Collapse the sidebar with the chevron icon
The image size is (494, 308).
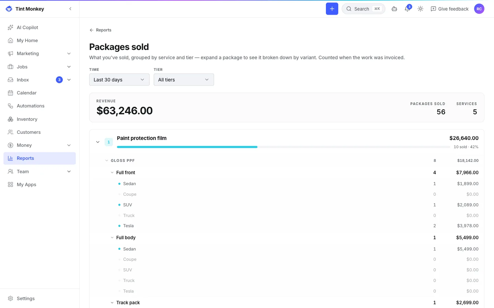click(70, 9)
